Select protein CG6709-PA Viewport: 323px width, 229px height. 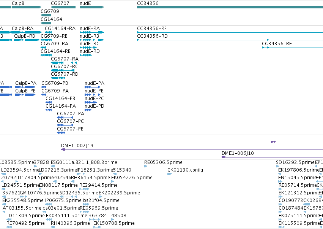coord(55,91)
